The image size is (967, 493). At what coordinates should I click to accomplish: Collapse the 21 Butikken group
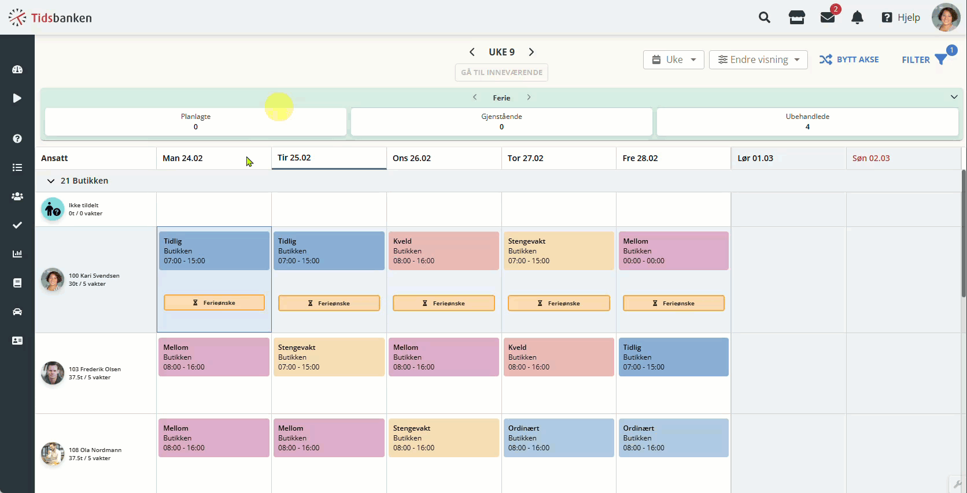[51, 181]
